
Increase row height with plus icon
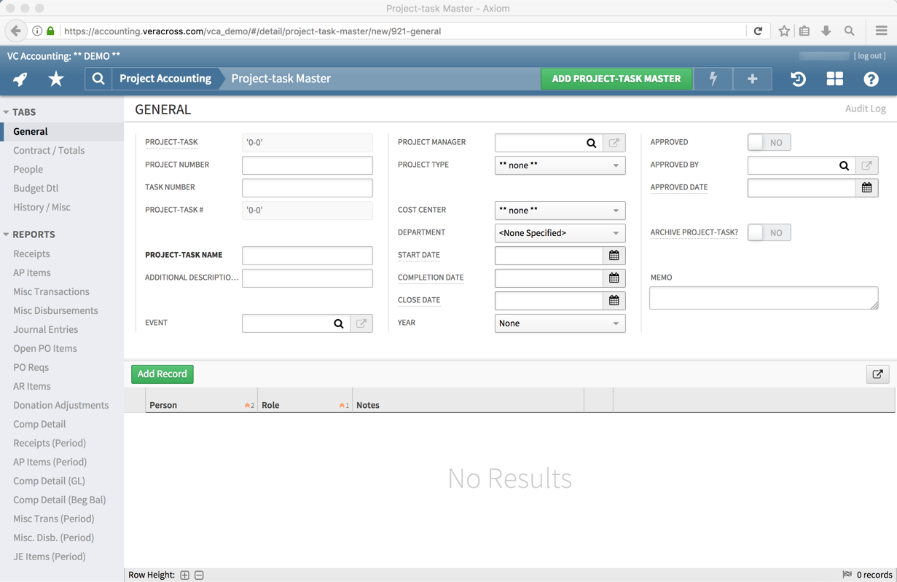185,575
